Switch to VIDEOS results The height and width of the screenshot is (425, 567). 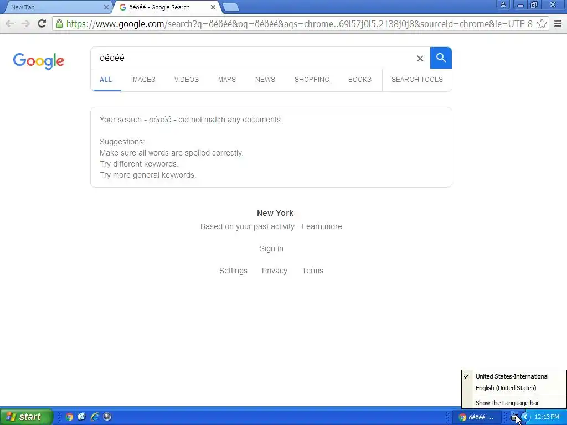coord(186,80)
